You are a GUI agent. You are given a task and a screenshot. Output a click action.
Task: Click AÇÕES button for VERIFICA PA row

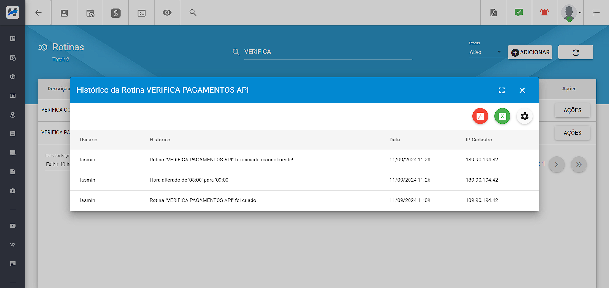[573, 133]
